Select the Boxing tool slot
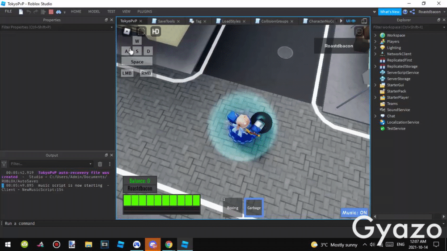The width and height of the screenshot is (447, 251). 232,208
